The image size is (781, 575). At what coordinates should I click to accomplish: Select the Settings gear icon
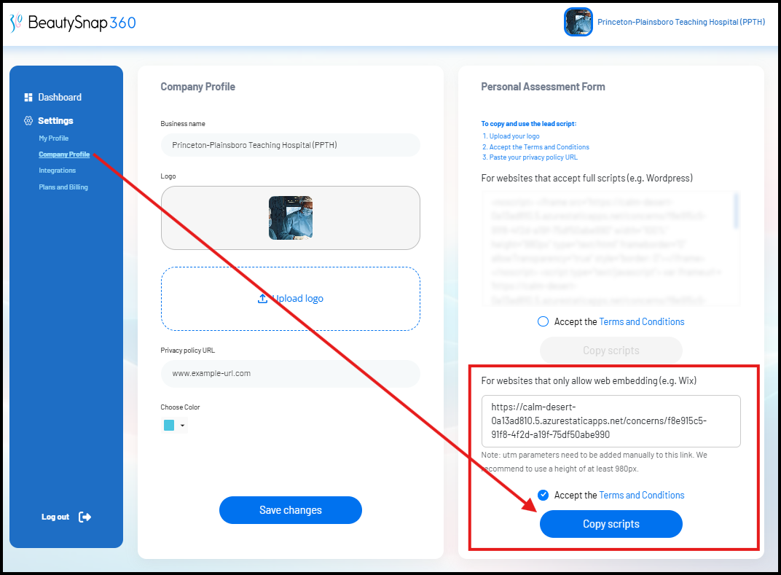point(28,120)
